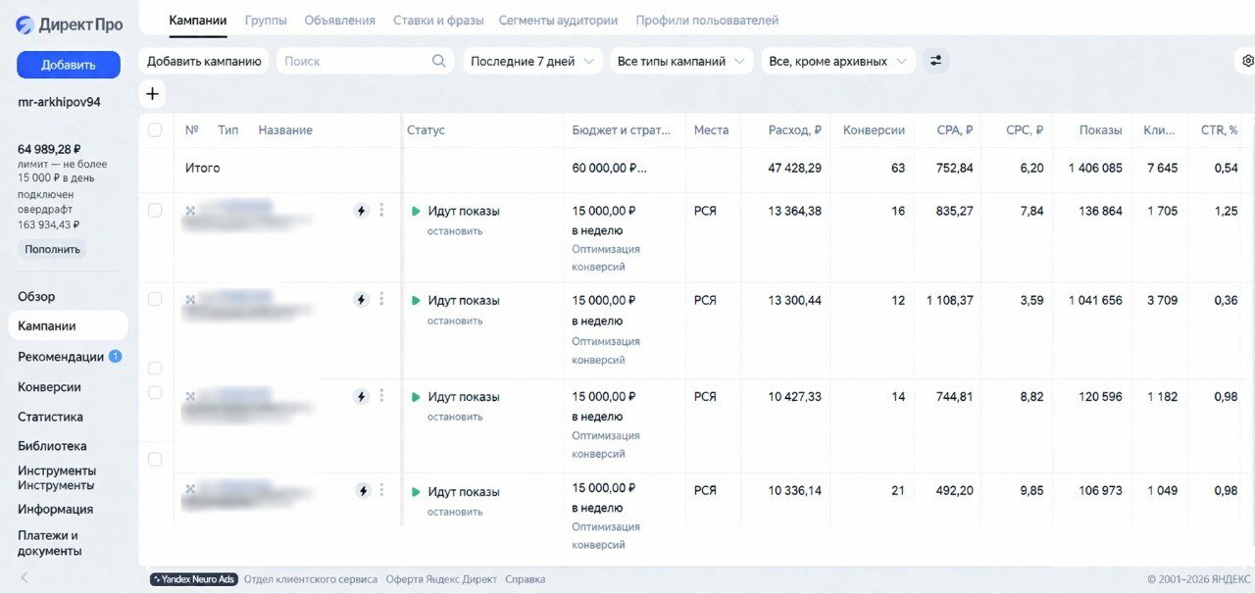Open the table settings gear icon

point(1247,61)
